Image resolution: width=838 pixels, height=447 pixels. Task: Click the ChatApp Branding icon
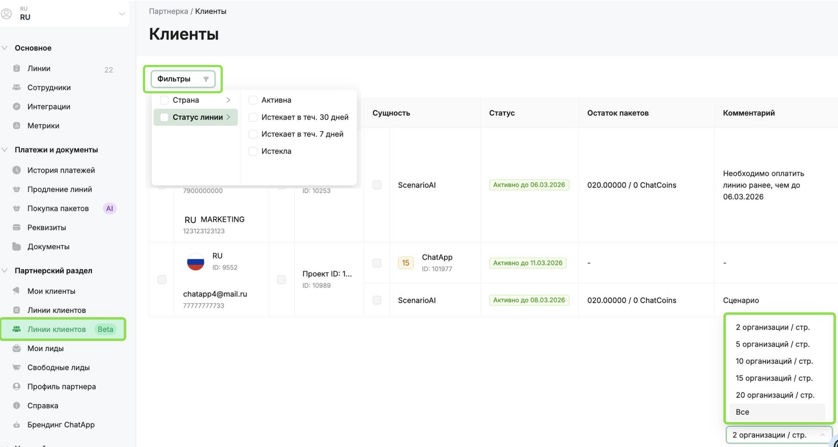(16, 424)
